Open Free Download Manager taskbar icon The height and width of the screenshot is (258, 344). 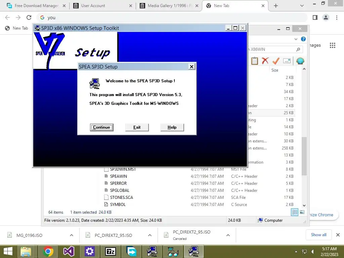pos(131,251)
